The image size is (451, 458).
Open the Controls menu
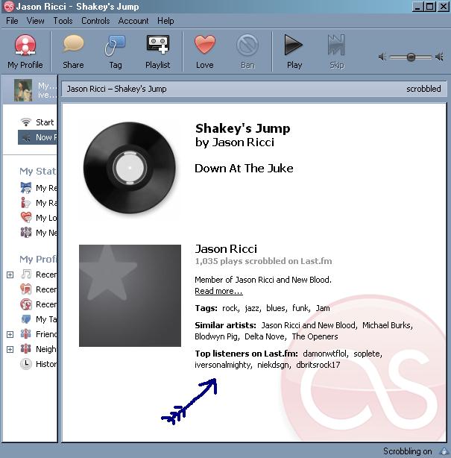pyautogui.click(x=95, y=21)
